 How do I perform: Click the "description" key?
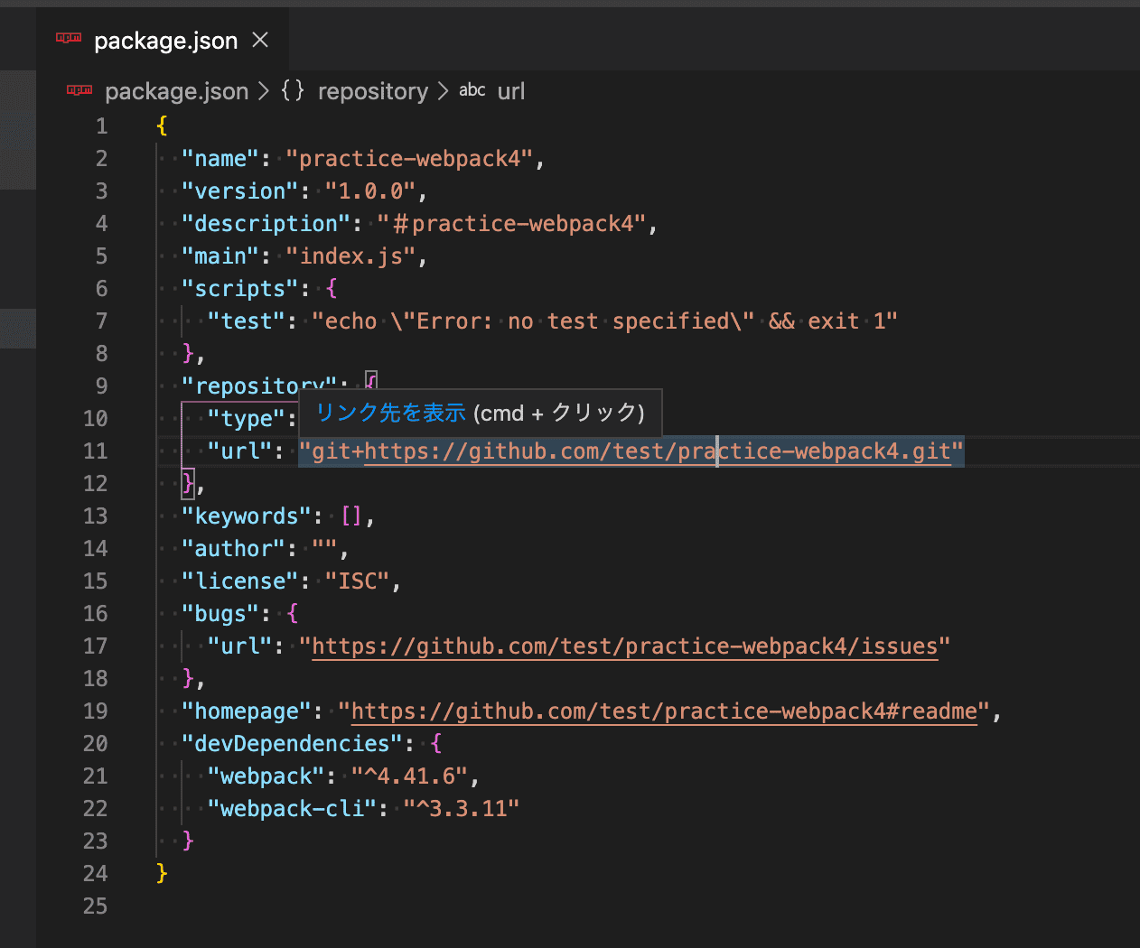pyautogui.click(x=266, y=223)
